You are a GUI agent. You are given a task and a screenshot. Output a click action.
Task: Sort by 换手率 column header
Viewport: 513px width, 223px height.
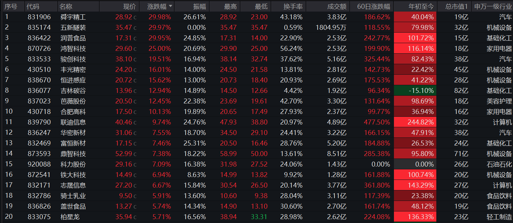pos(292,6)
